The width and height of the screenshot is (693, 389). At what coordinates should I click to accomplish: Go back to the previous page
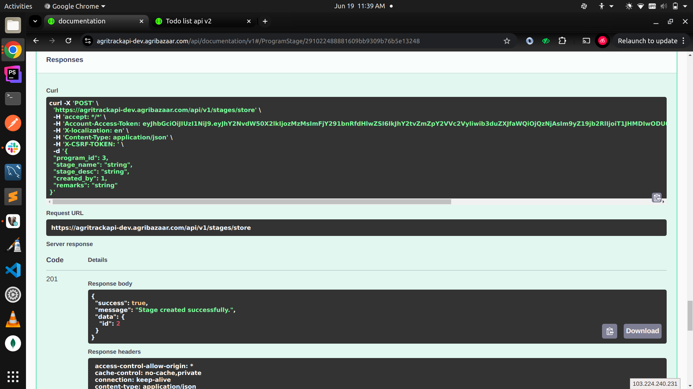[36, 41]
